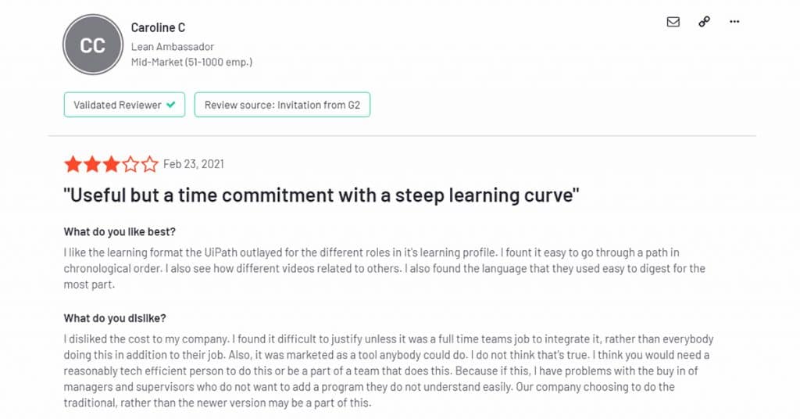Viewport: 800px width, 419px height.
Task: Click the Lean Ambassador job title
Action: (x=173, y=46)
